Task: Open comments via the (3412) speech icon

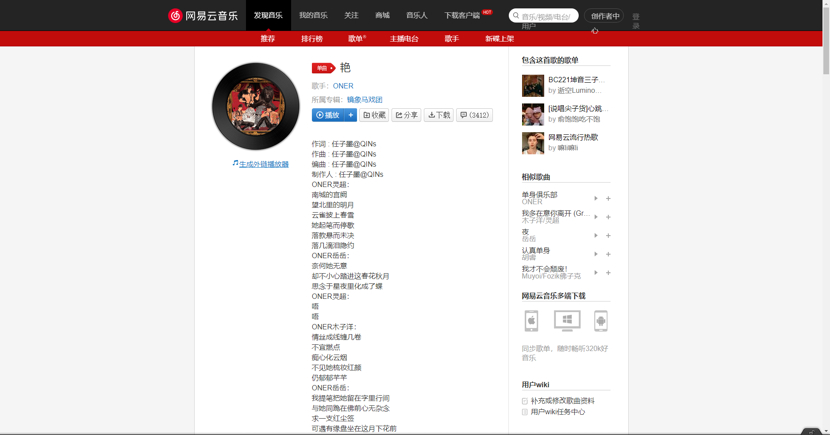Action: coord(474,115)
